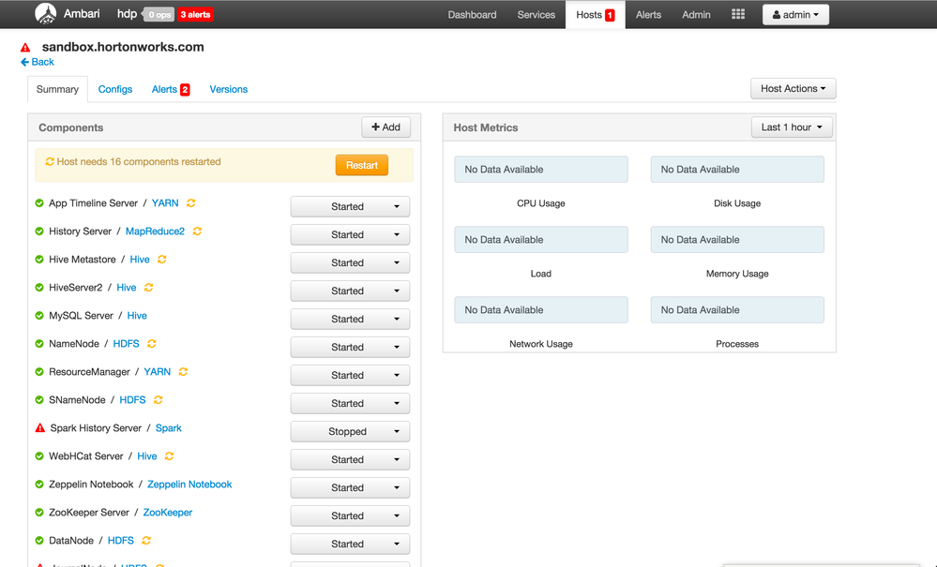Open MySQL Server Started dropdown
The height and width of the screenshot is (567, 937).
[x=350, y=319]
